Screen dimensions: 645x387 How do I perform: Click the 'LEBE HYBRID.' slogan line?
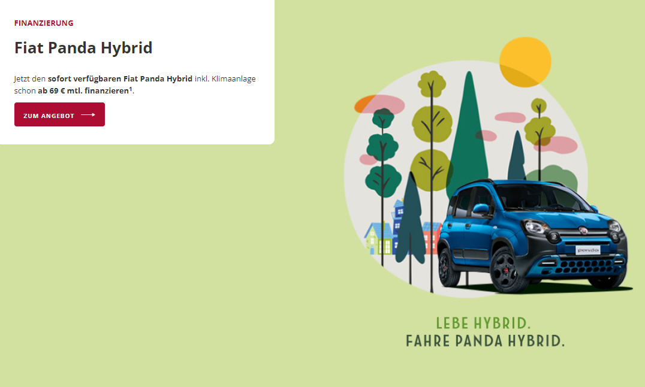tap(483, 323)
